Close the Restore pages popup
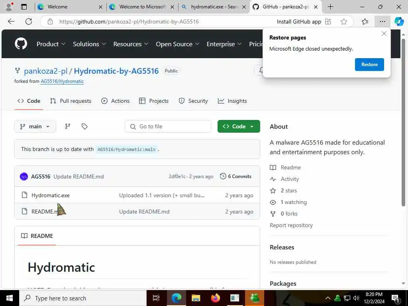This screenshot has width=408, height=306. tap(384, 33)
